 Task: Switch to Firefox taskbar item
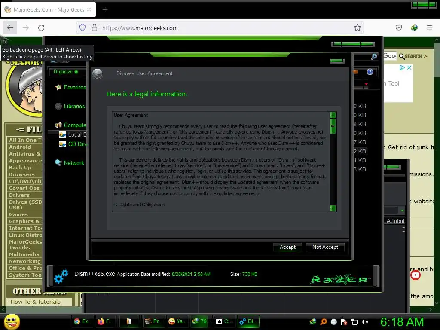coord(106,321)
